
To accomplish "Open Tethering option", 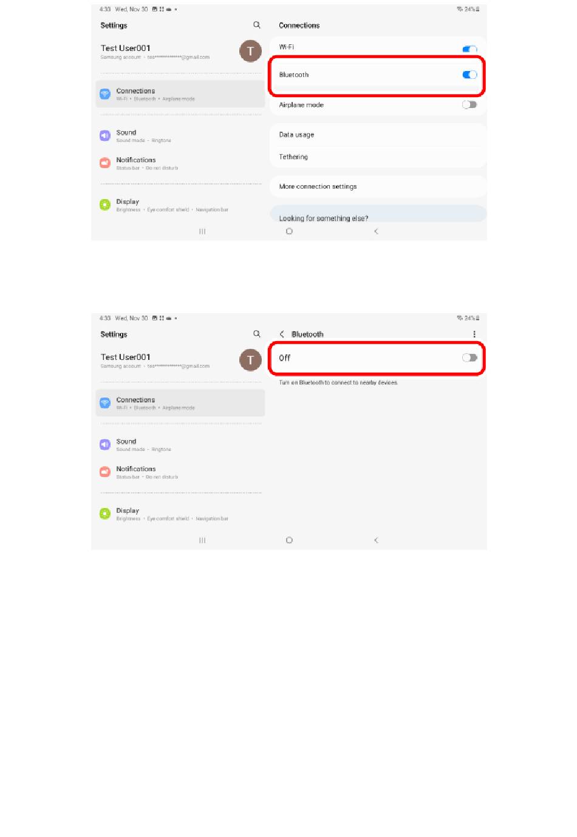I will 378,157.
